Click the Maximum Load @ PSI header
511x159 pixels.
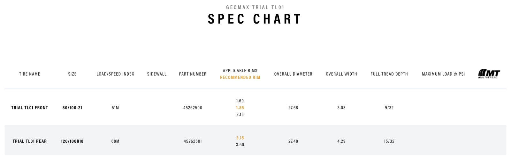point(443,74)
